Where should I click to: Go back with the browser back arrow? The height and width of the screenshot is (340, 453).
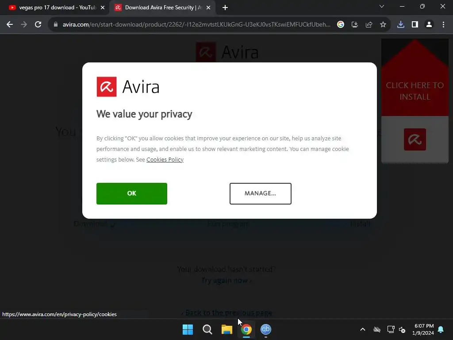click(x=10, y=25)
